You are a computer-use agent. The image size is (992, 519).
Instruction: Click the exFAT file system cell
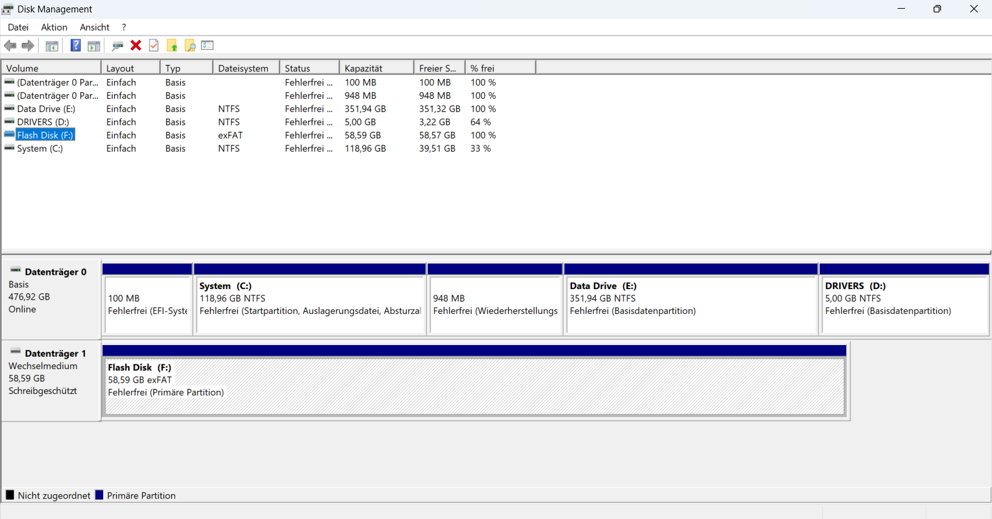(x=230, y=135)
